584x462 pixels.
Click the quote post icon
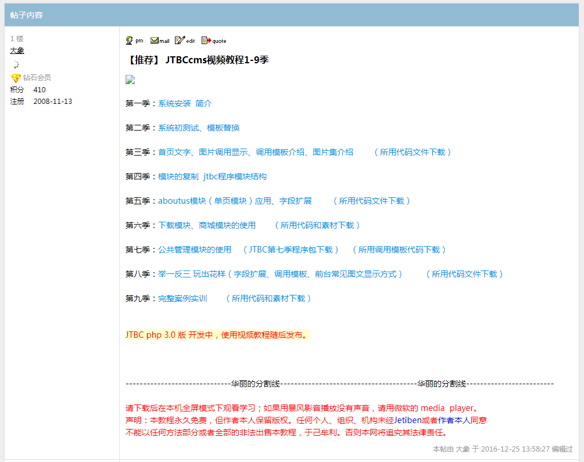pyautogui.click(x=214, y=41)
